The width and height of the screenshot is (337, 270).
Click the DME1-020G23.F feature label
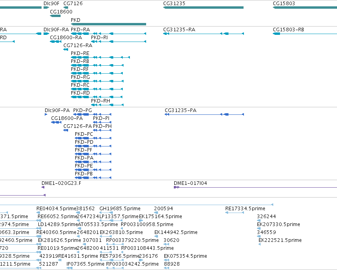point(61,183)
